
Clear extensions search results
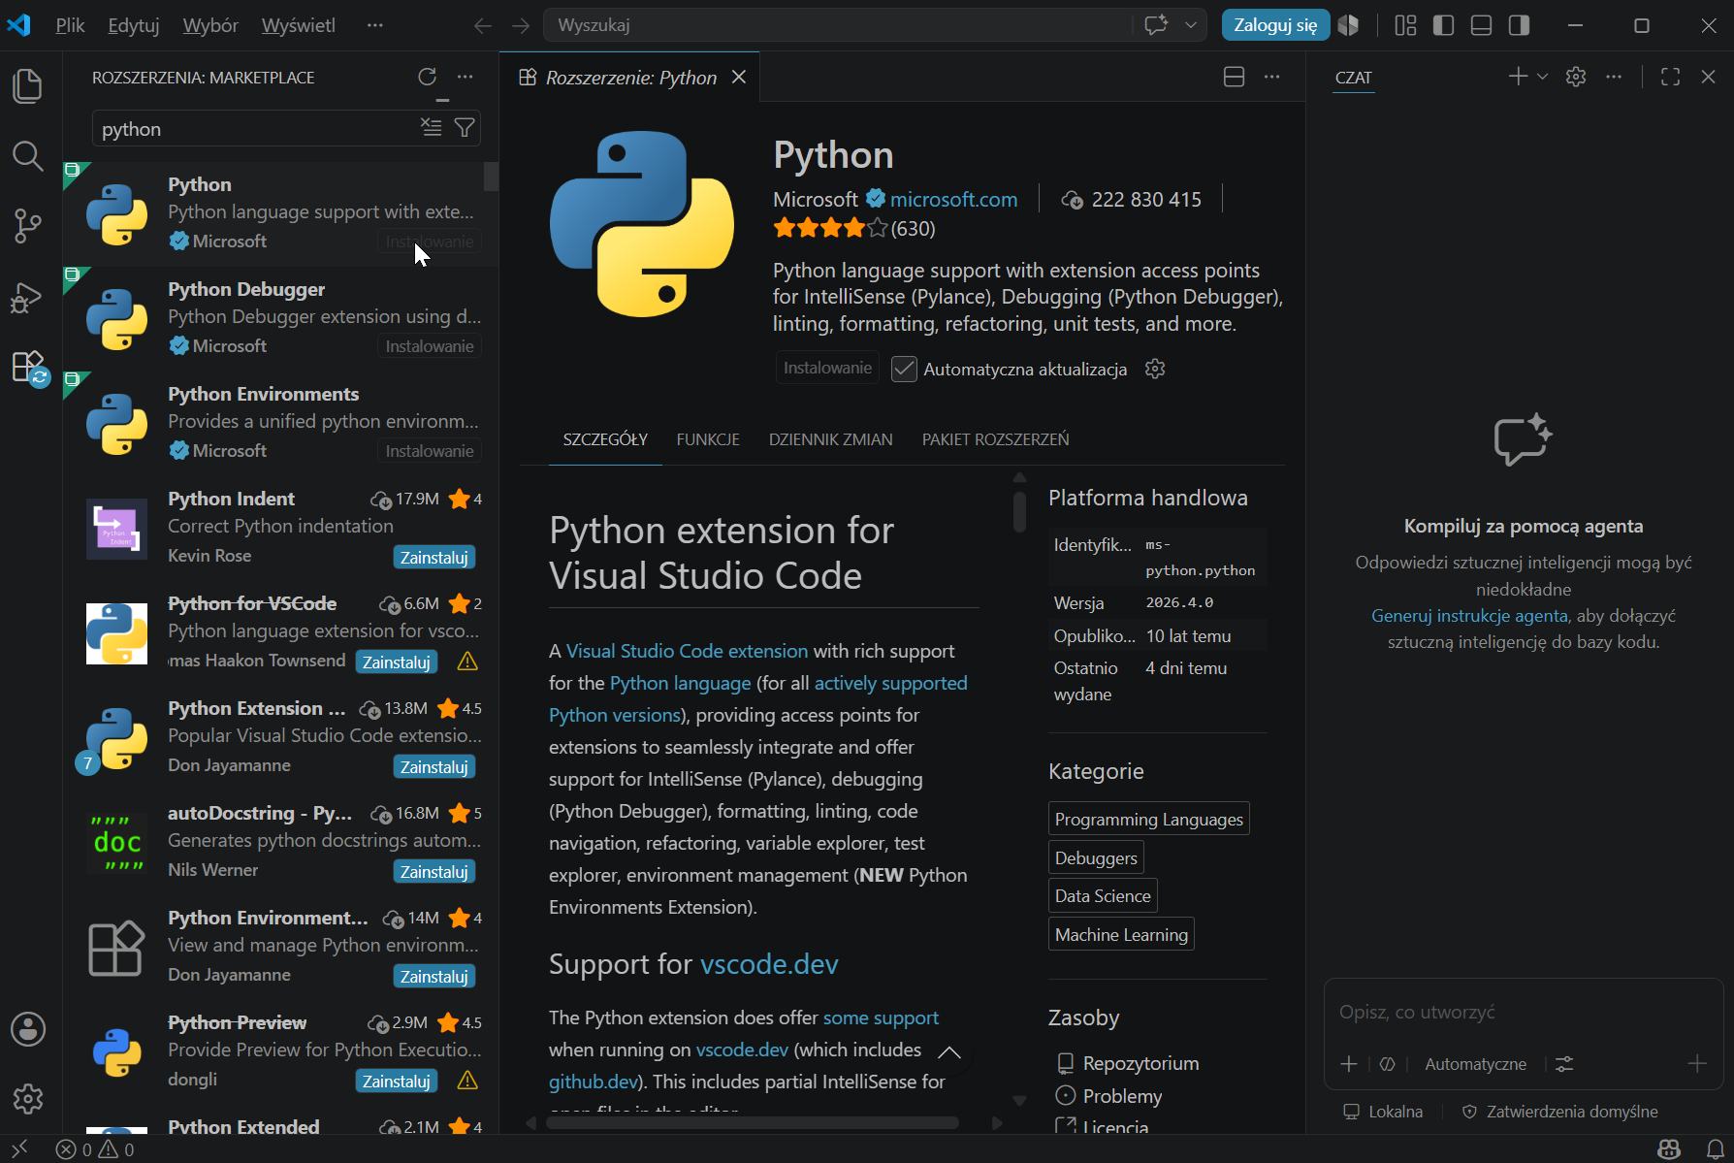tap(431, 127)
